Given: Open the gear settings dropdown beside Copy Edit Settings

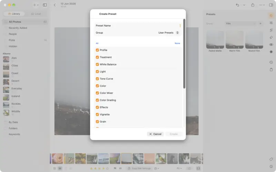Looking at the screenshot, I should 157,168.
